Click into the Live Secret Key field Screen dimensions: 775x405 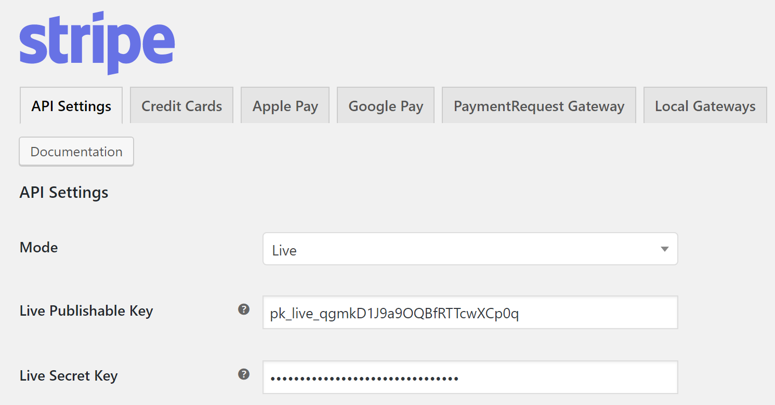tap(470, 377)
